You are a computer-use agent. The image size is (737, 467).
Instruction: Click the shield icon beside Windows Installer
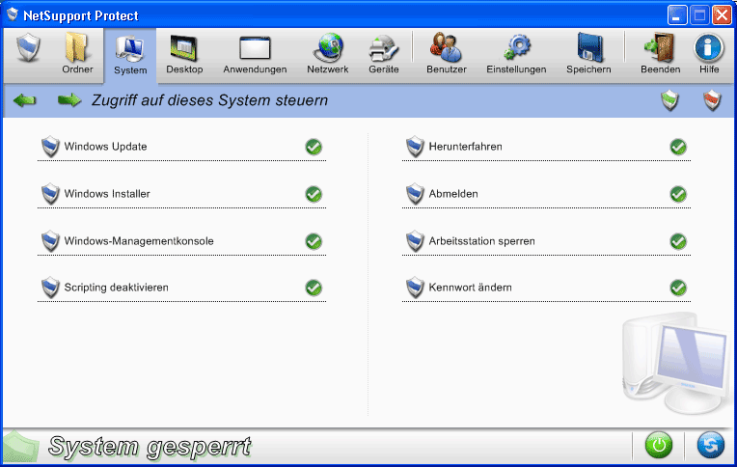50,194
